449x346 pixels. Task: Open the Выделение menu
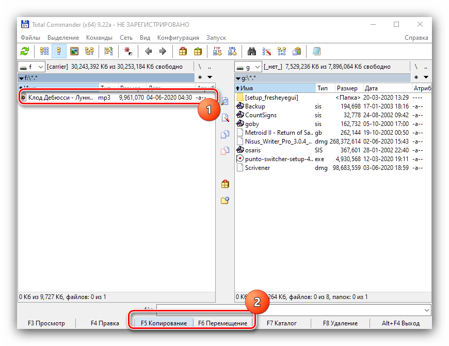[x=63, y=38]
